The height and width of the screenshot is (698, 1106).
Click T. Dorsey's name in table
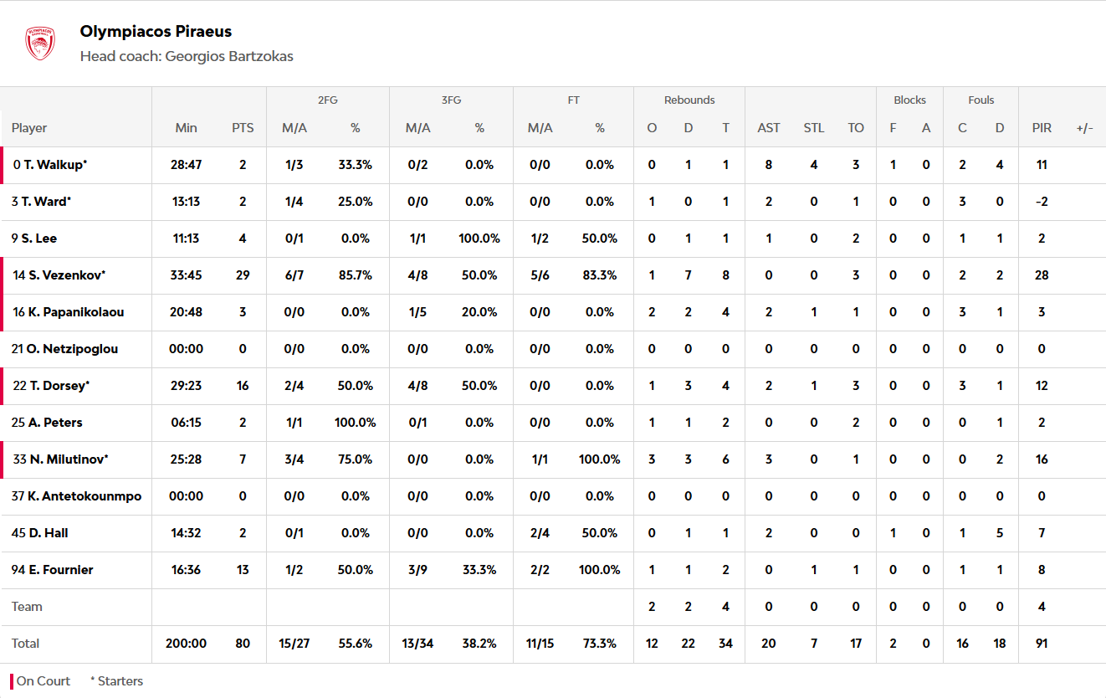[x=51, y=386]
